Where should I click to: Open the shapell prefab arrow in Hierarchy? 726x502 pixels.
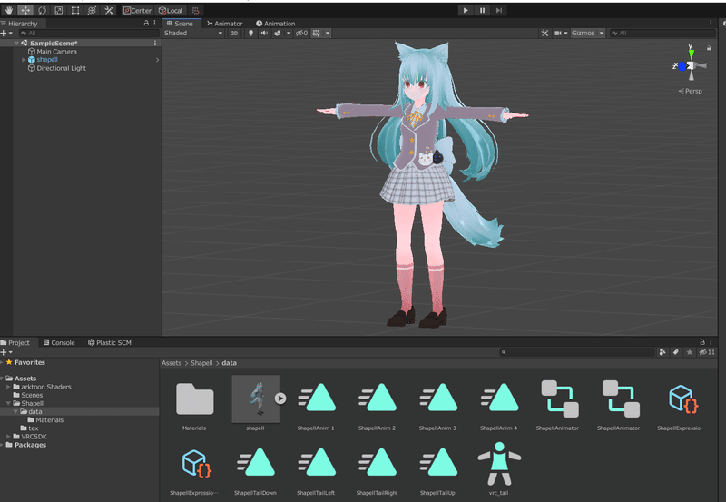pos(157,60)
